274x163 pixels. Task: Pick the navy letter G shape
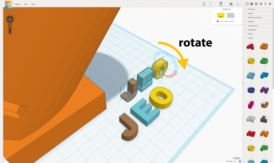click(x=251, y=90)
